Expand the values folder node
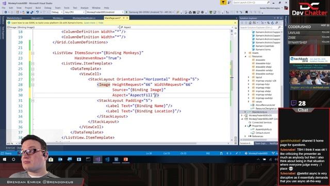This screenshot has width=330, height=186. [249, 102]
